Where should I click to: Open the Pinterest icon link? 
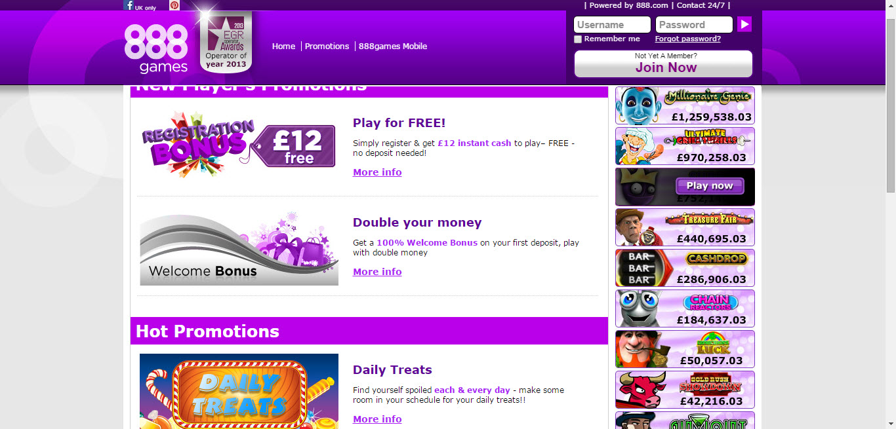(174, 5)
